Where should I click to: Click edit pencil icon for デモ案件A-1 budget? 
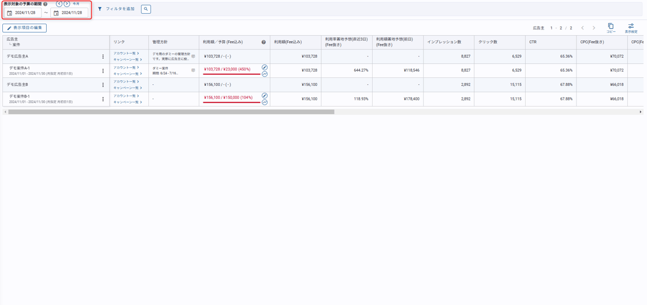tap(265, 67)
